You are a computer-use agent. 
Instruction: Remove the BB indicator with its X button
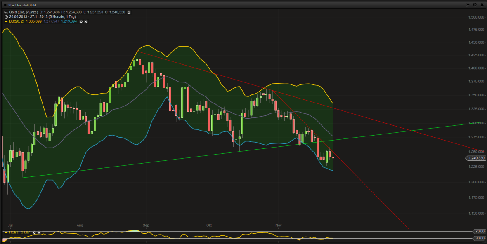85,21
